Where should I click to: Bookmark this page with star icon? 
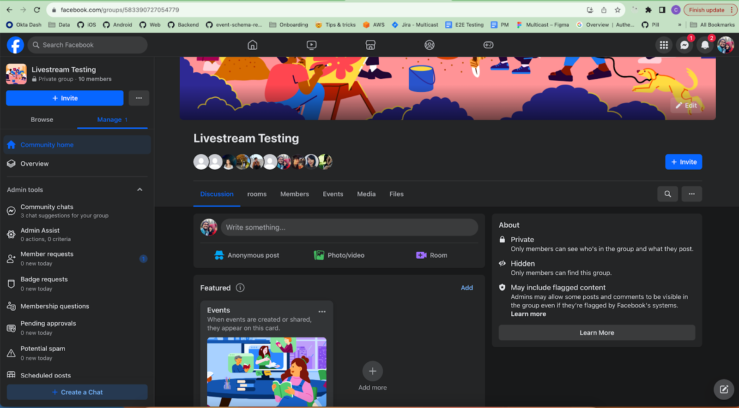click(x=618, y=10)
